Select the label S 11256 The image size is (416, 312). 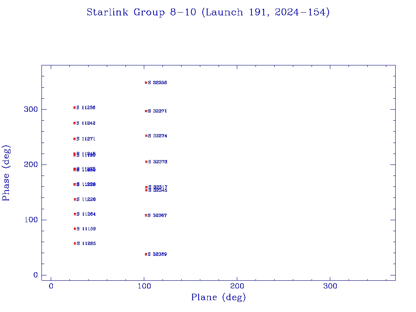tap(86, 107)
